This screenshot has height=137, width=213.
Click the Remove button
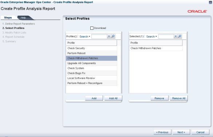coord(159,98)
